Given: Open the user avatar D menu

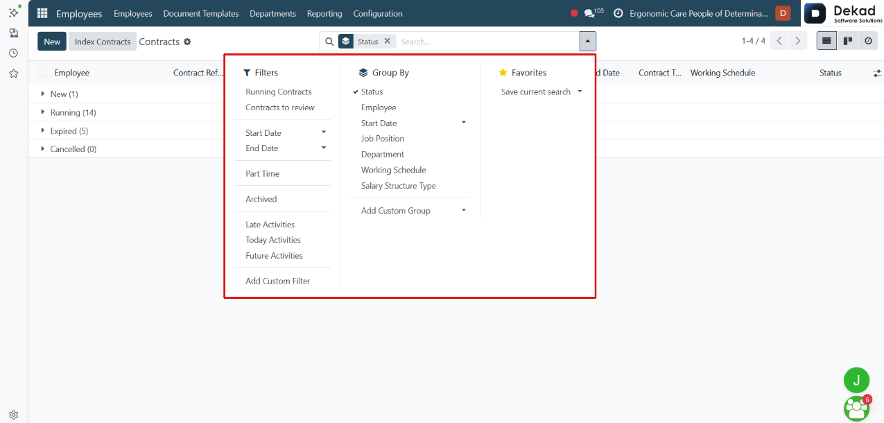Looking at the screenshot, I should [x=783, y=13].
